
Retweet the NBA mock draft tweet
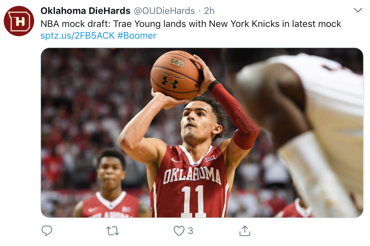(x=113, y=231)
